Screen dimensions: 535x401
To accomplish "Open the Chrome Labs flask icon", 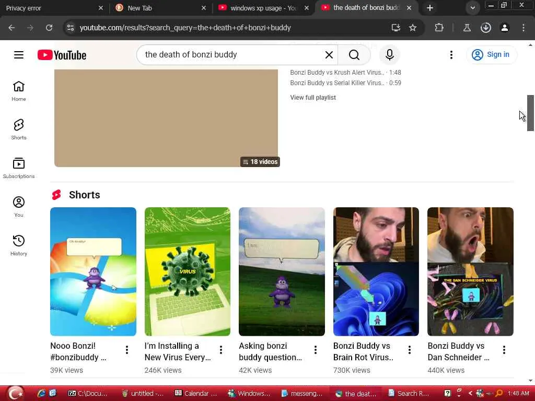I will pyautogui.click(x=467, y=28).
